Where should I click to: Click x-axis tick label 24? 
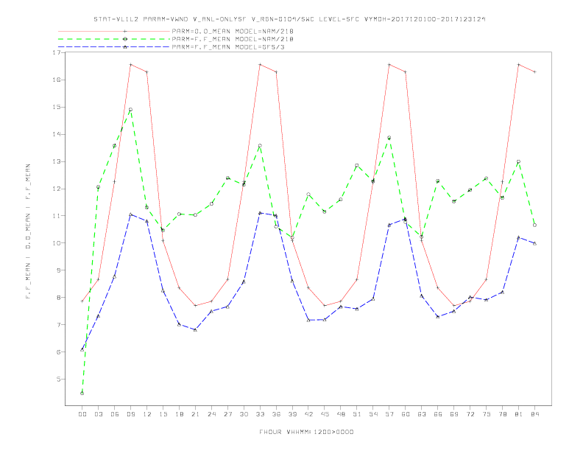coord(211,414)
